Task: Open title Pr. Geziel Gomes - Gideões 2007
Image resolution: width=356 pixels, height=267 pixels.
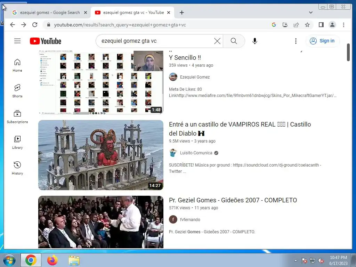Action: [233, 200]
